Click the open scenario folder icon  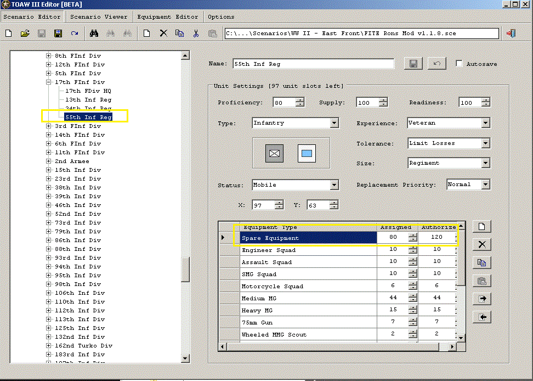[25, 33]
